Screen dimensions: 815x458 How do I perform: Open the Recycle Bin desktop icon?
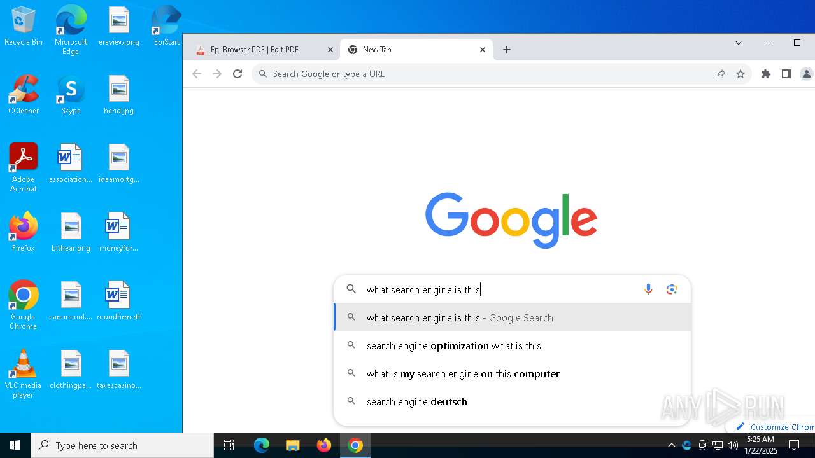(24, 26)
